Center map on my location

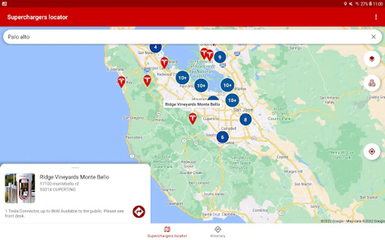372,152
